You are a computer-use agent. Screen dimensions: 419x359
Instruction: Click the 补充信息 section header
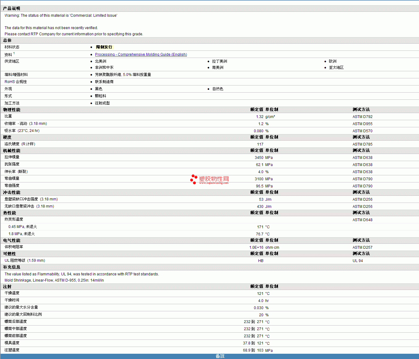click(x=12, y=267)
